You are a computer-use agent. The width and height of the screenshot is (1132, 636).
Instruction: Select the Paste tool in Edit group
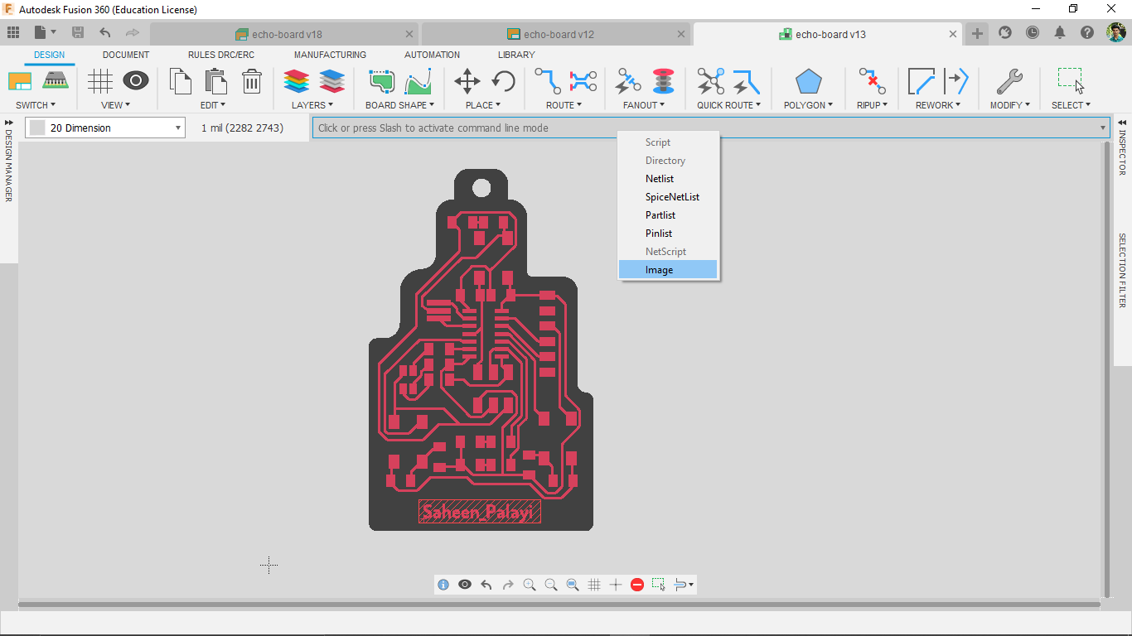pos(215,81)
